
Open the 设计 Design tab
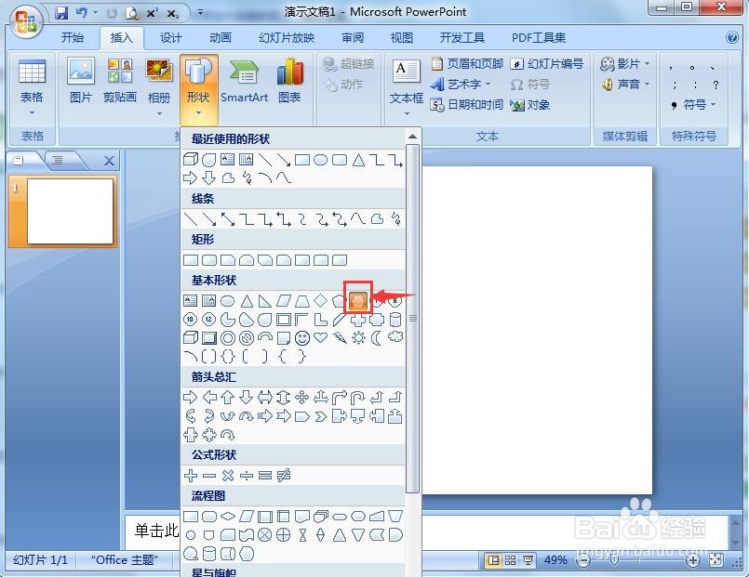170,38
